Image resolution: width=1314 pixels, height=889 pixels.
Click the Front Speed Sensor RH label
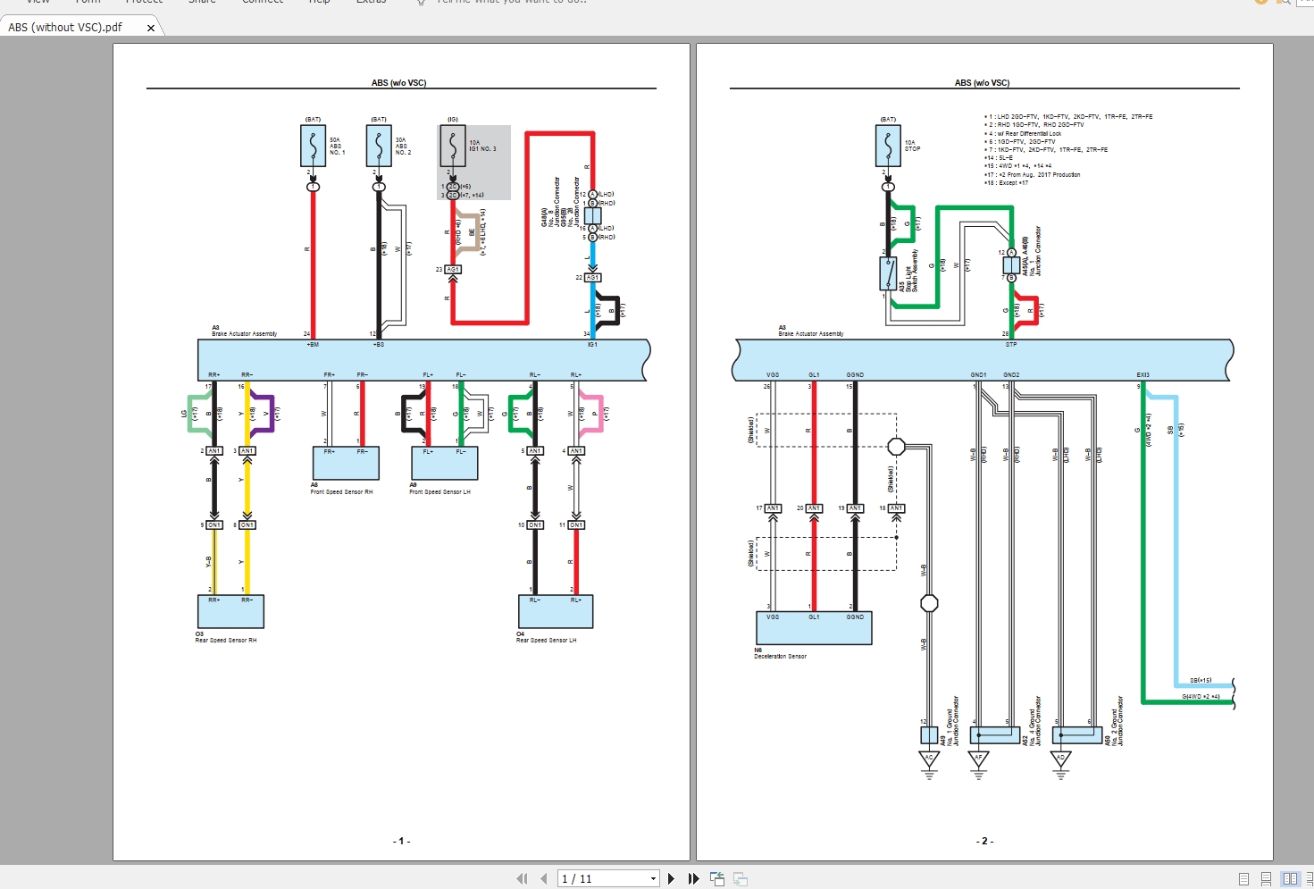click(341, 492)
